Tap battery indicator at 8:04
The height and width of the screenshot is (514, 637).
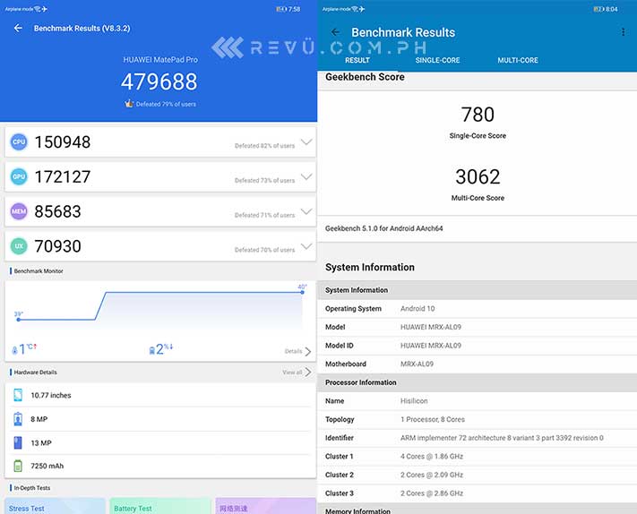598,9
